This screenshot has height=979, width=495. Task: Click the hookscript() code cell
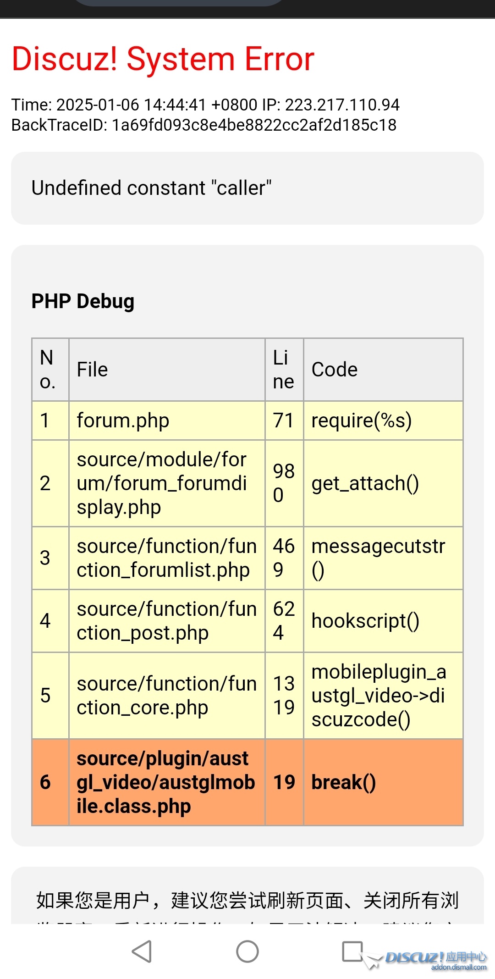pyautogui.click(x=365, y=621)
